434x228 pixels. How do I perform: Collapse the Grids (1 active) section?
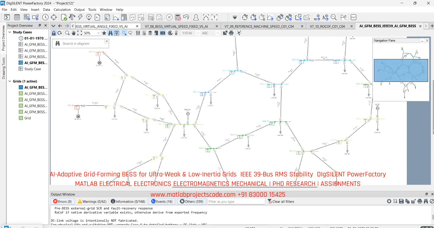point(10,81)
